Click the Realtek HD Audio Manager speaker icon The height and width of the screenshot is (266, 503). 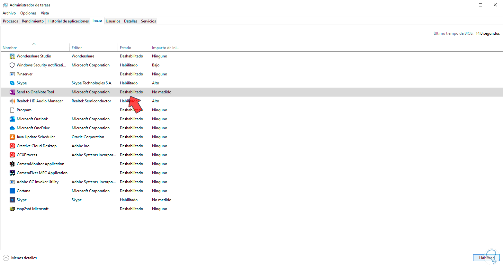(12, 101)
